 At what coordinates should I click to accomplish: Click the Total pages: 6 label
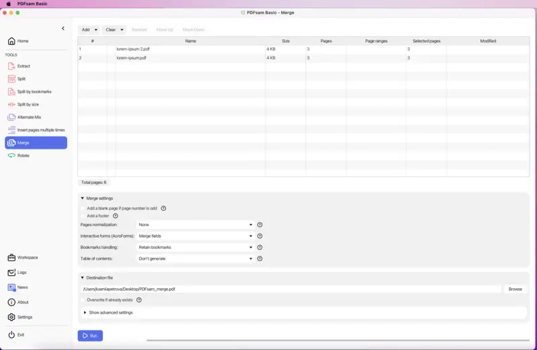[x=94, y=182]
